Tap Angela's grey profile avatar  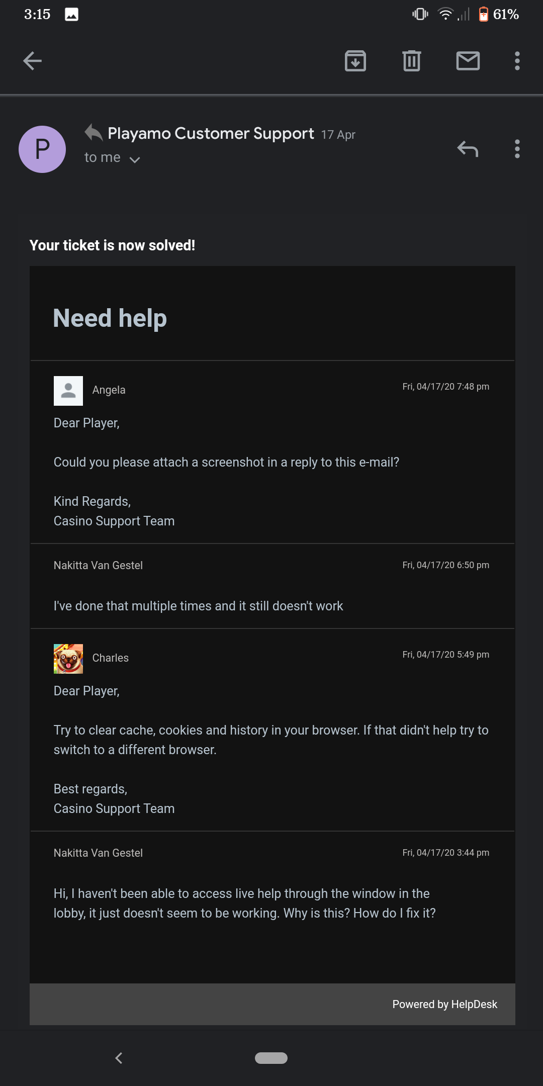(x=68, y=391)
